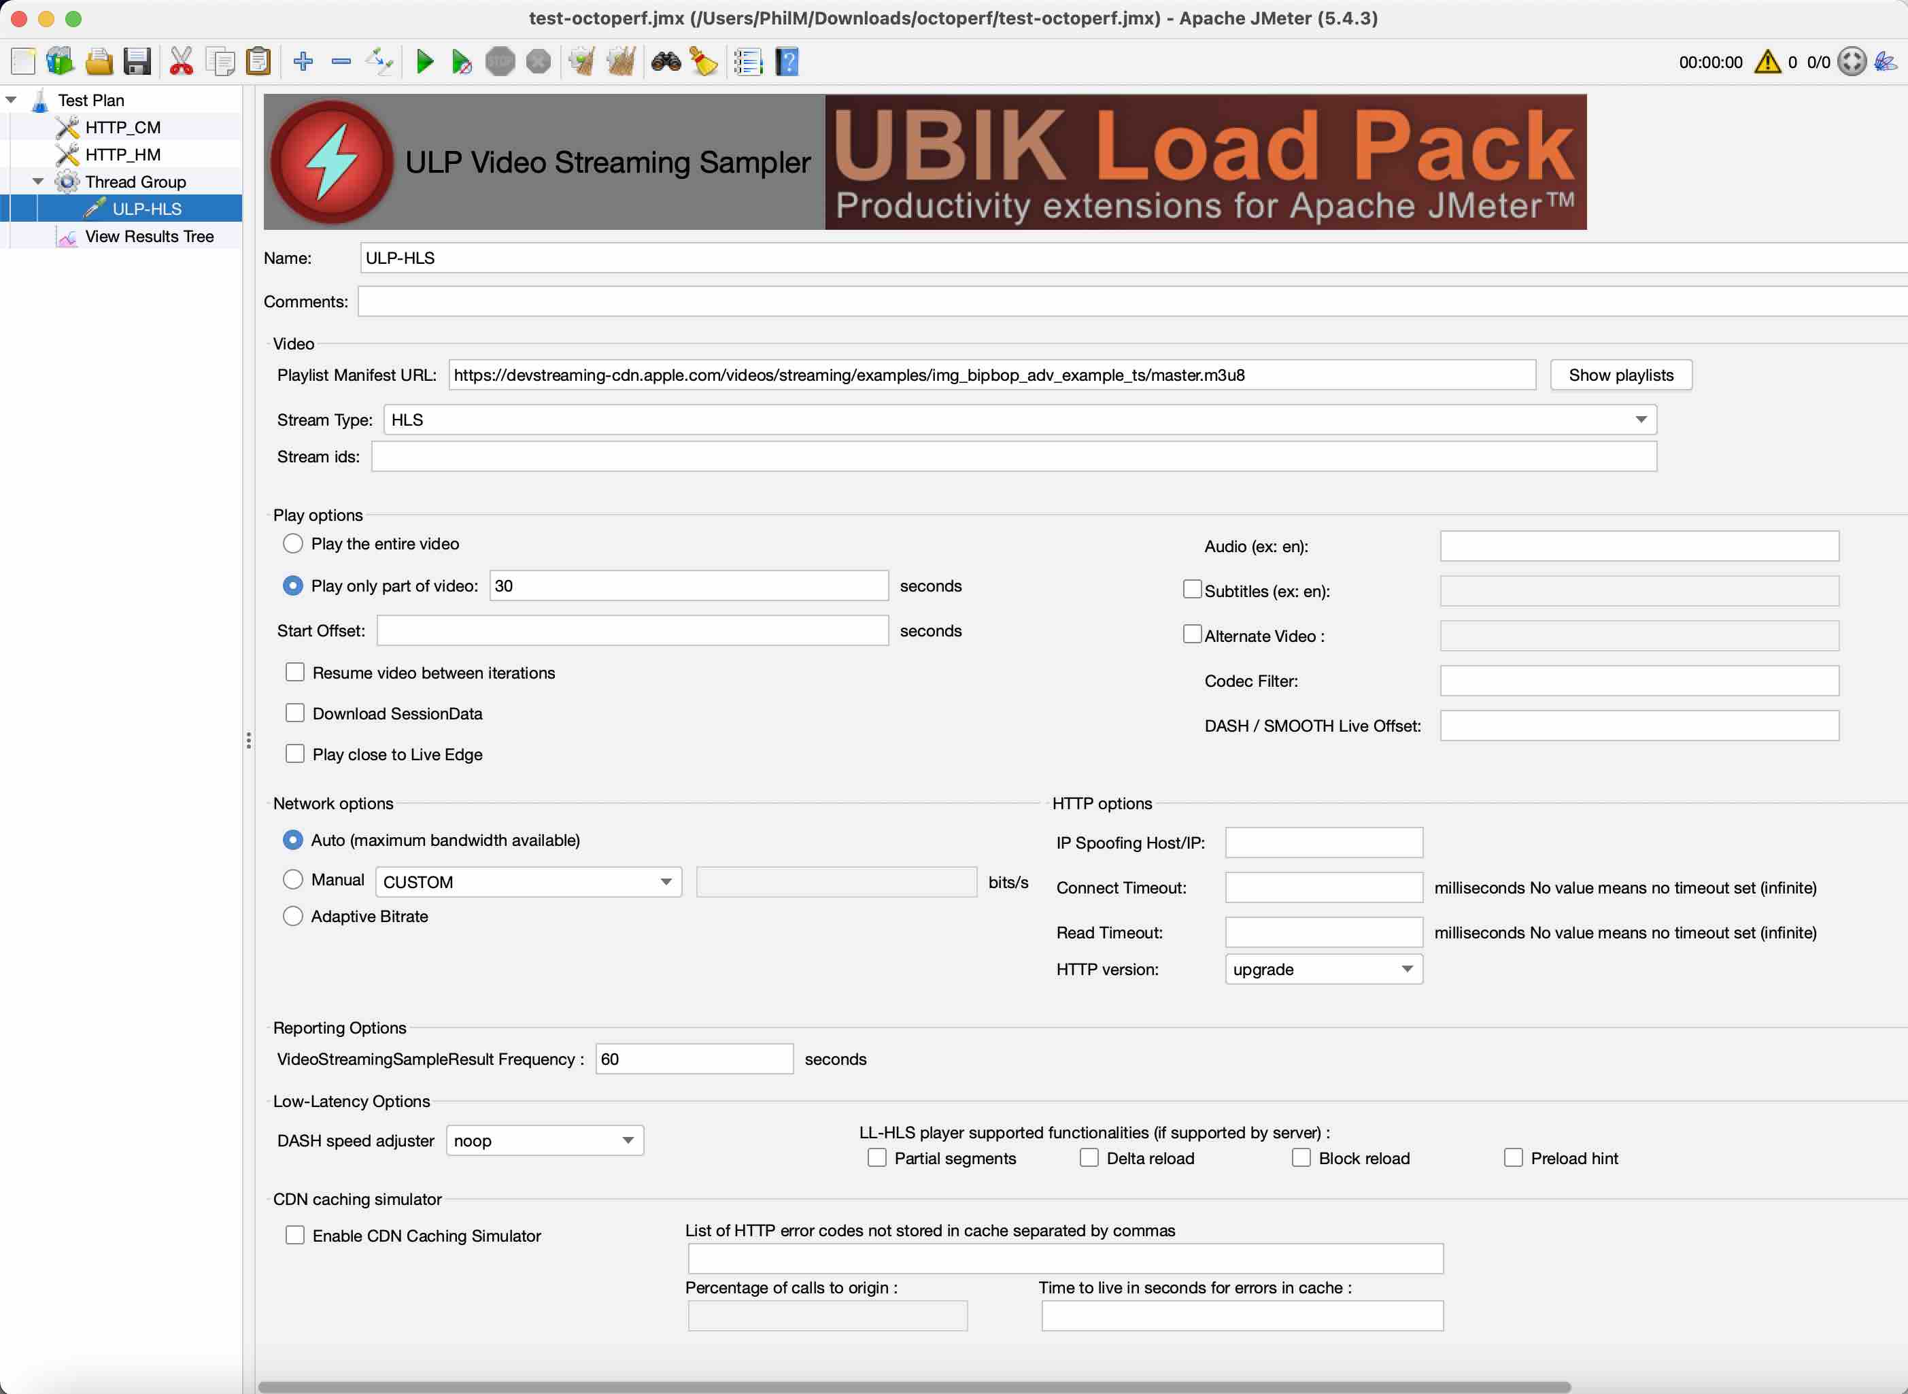This screenshot has height=1394, width=1908.
Task: Click the Name field ULP-HLS
Action: (1134, 258)
